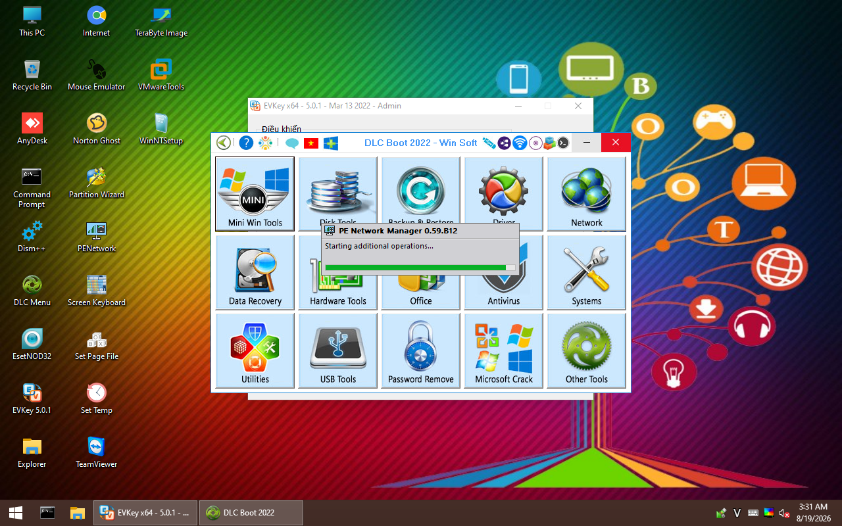
Task: Select the Set Page File desktop shortcut
Action: pos(97,345)
